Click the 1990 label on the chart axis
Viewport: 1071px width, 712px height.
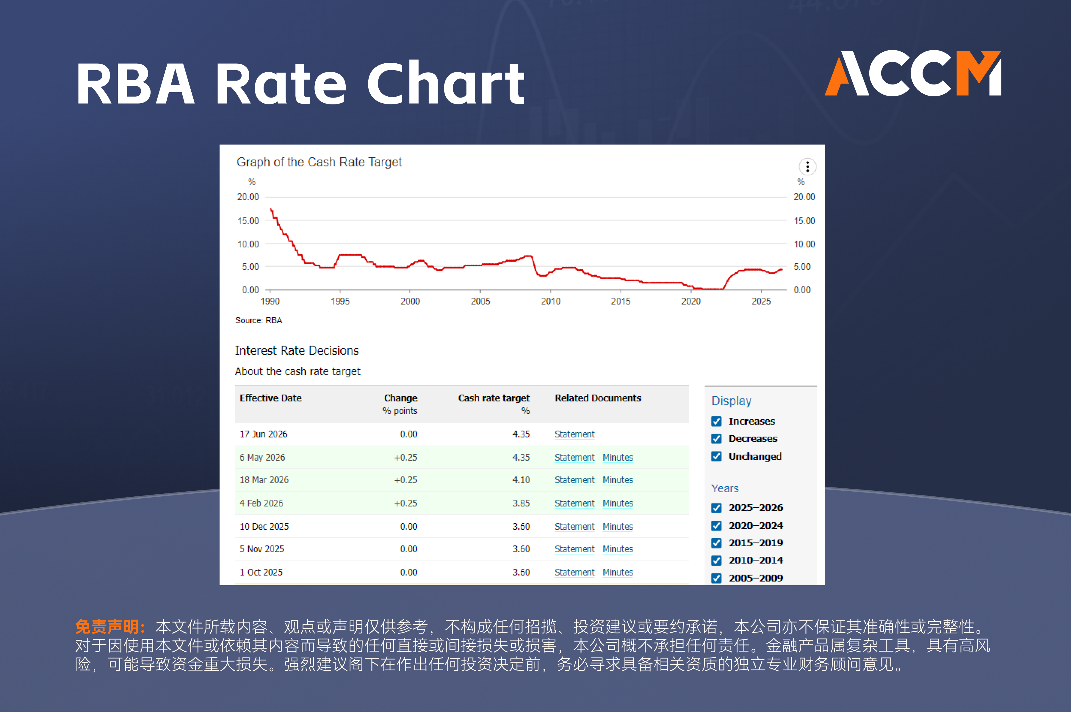click(270, 301)
